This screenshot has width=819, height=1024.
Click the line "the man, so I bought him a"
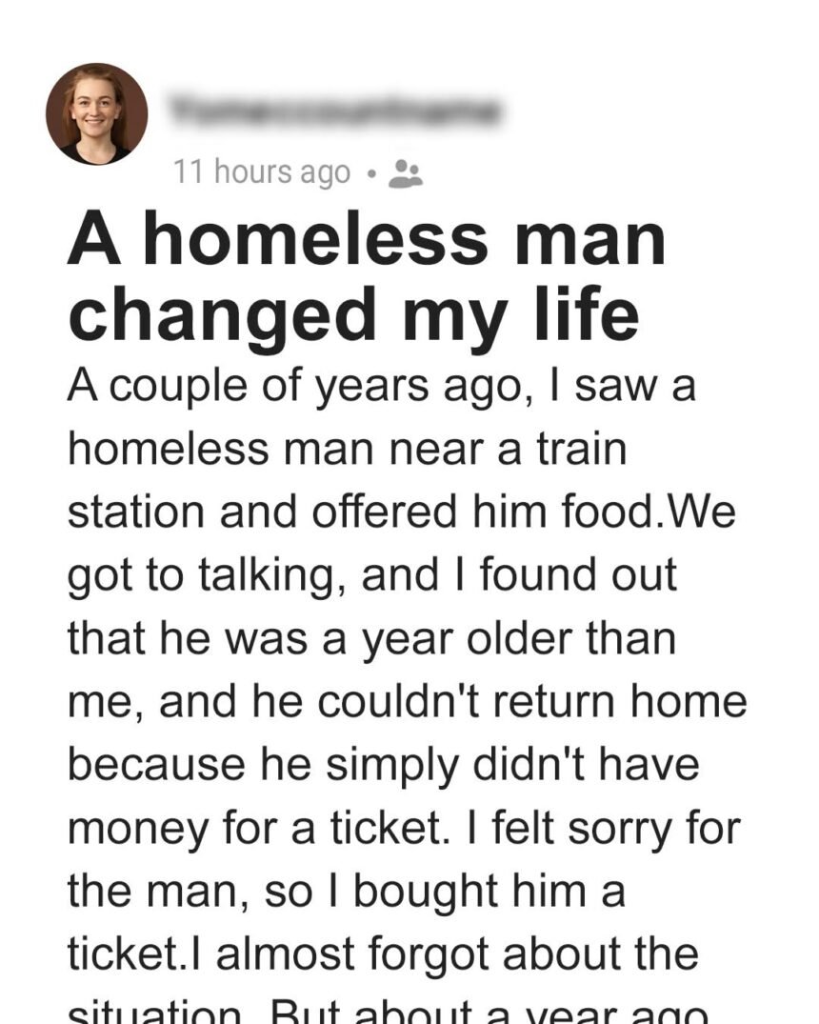coord(346,890)
